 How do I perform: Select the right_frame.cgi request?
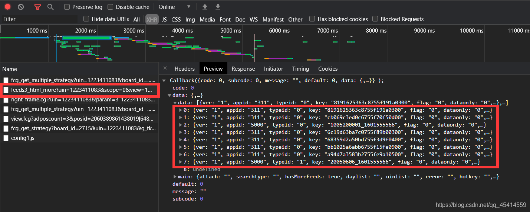79,100
